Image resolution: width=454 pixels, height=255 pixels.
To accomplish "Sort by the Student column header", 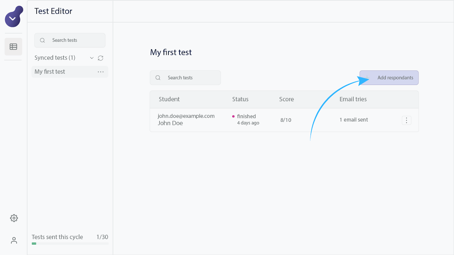I will click(x=169, y=100).
